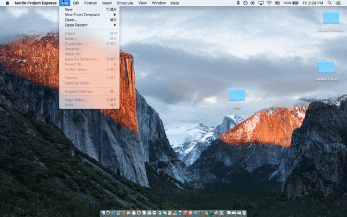Click the Fri 2:28 PM clock
This screenshot has height=217, width=347.
tap(313, 3)
